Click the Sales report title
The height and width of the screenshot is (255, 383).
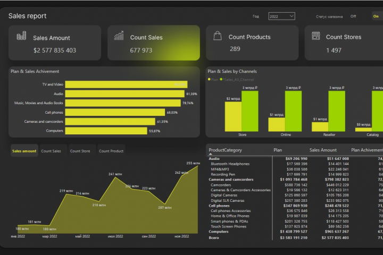[27, 16]
